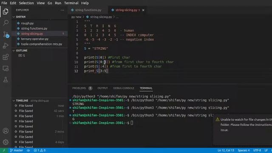Click LF end of line setting

pos(266,150)
